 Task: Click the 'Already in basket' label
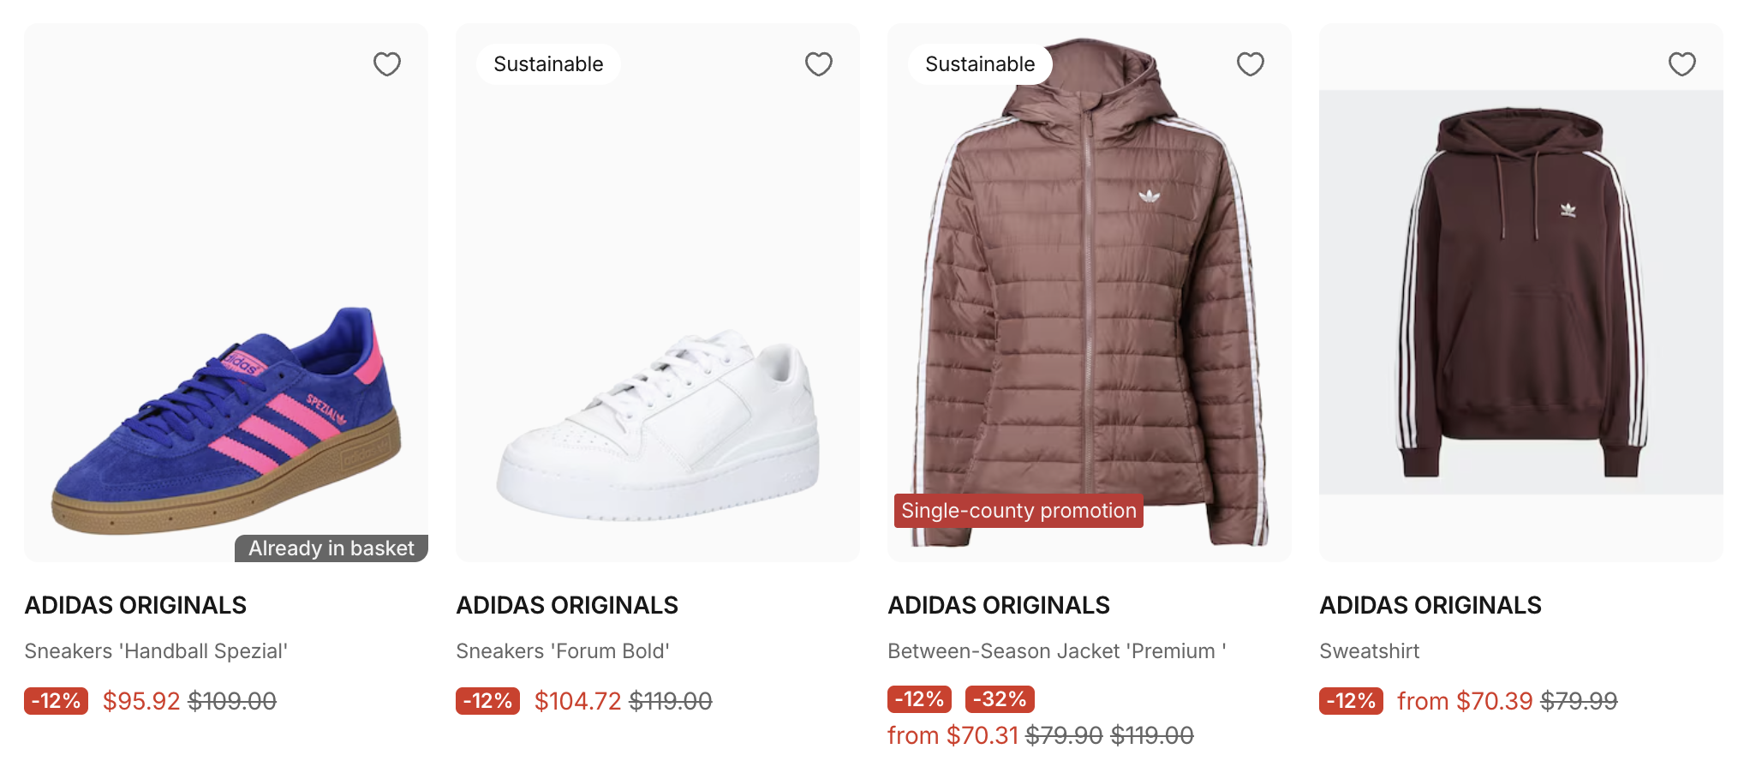click(x=331, y=548)
